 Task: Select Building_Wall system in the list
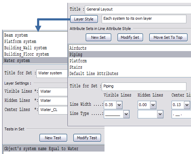(35, 48)
